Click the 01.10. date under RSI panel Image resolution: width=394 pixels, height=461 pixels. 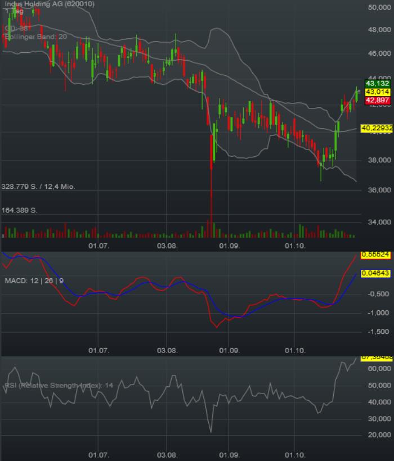[x=294, y=454]
